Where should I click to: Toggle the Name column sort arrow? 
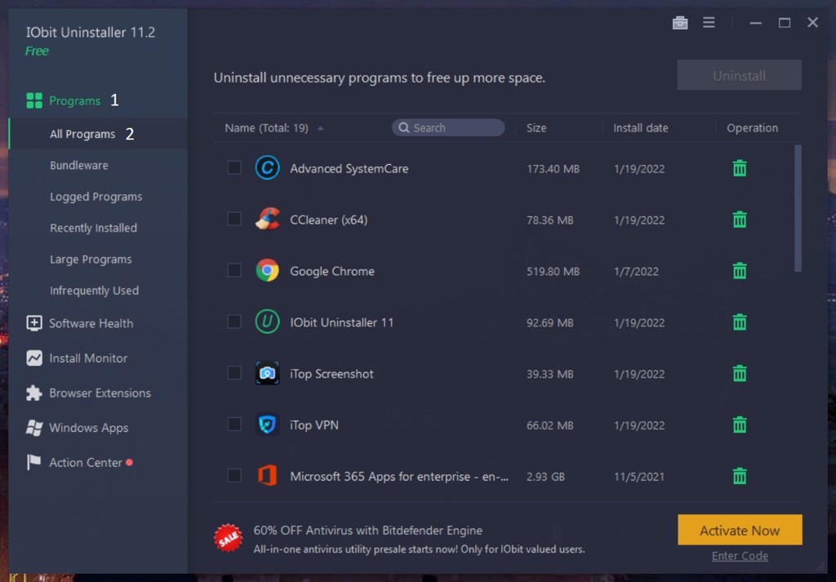320,128
